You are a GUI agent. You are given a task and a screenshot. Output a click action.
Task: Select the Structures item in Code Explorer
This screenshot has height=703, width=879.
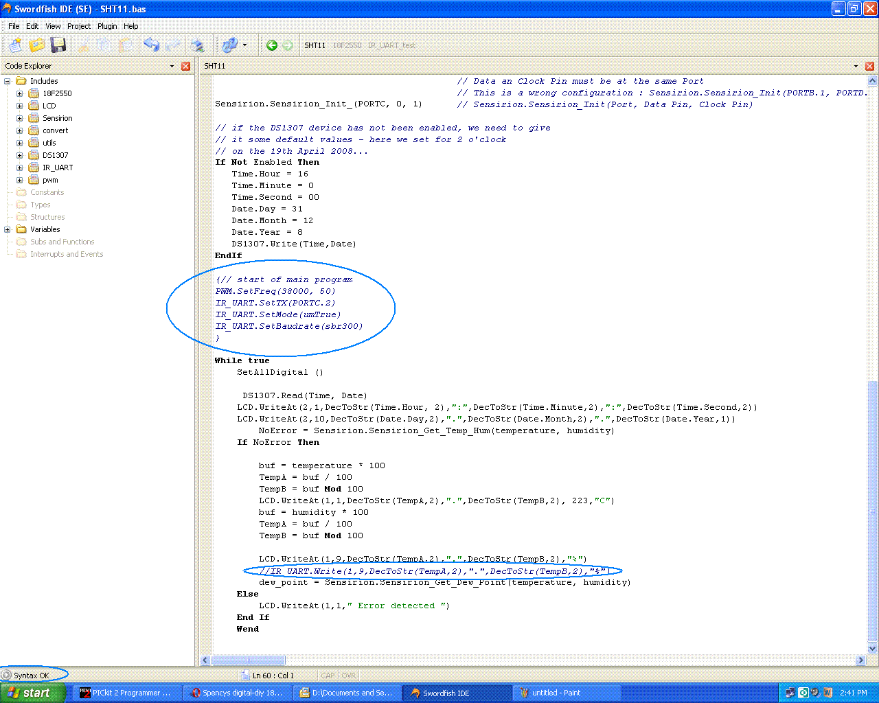[47, 217]
